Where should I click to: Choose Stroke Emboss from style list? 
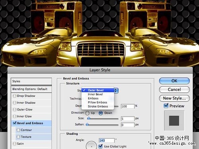pyautogui.click(x=98, y=106)
